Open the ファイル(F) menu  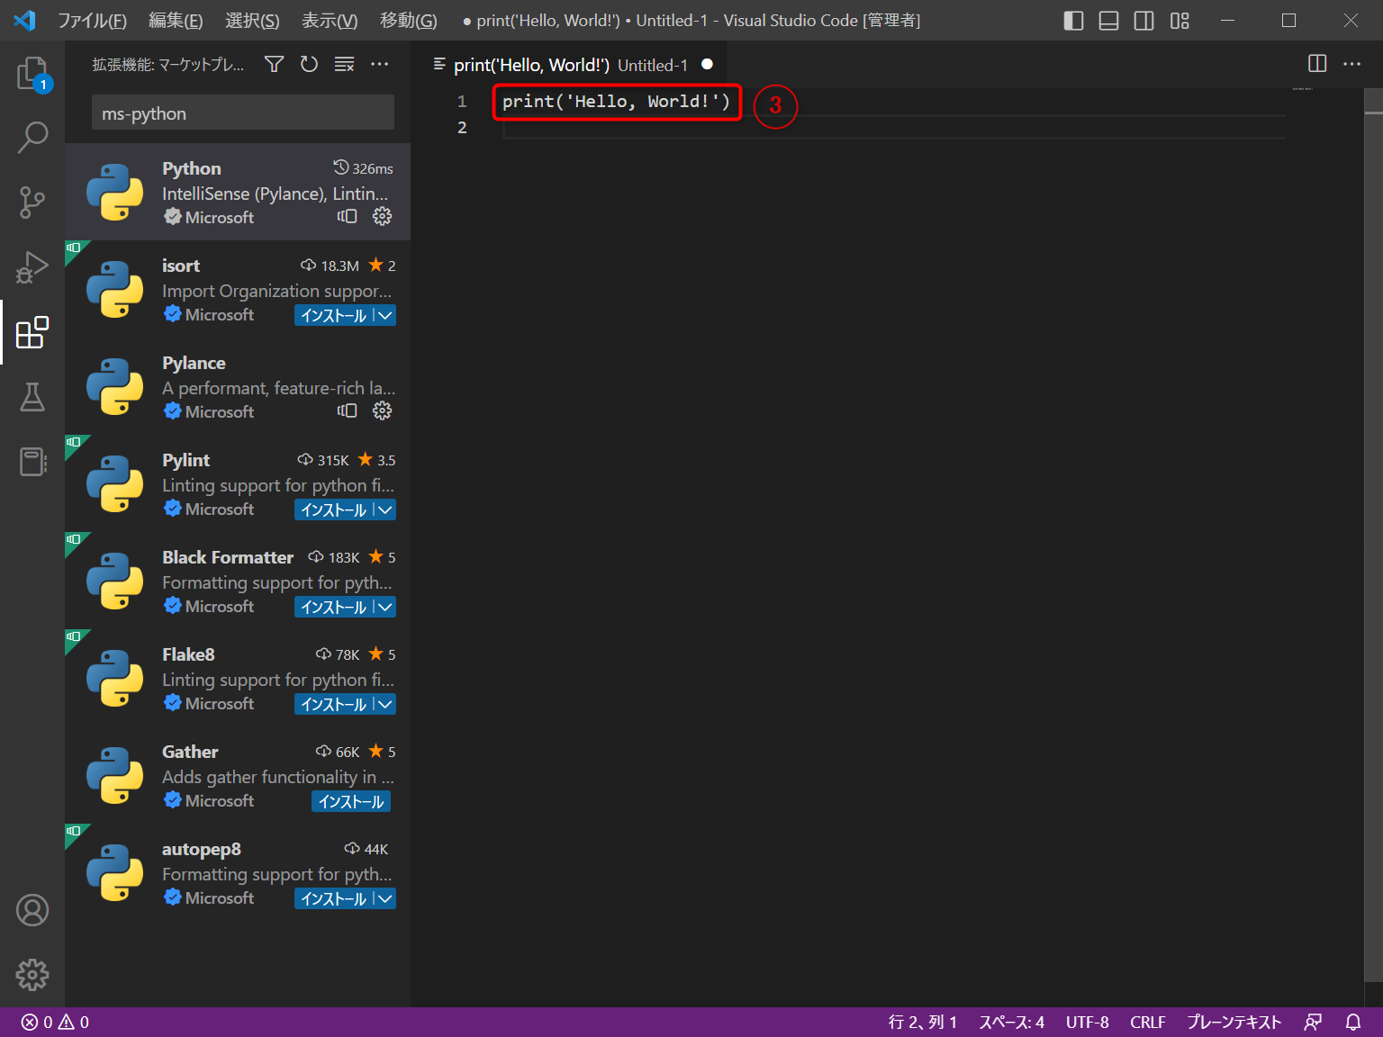pos(92,20)
